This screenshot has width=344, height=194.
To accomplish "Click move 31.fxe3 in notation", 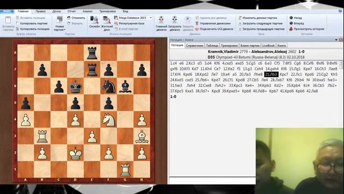I will click(x=176, y=85).
